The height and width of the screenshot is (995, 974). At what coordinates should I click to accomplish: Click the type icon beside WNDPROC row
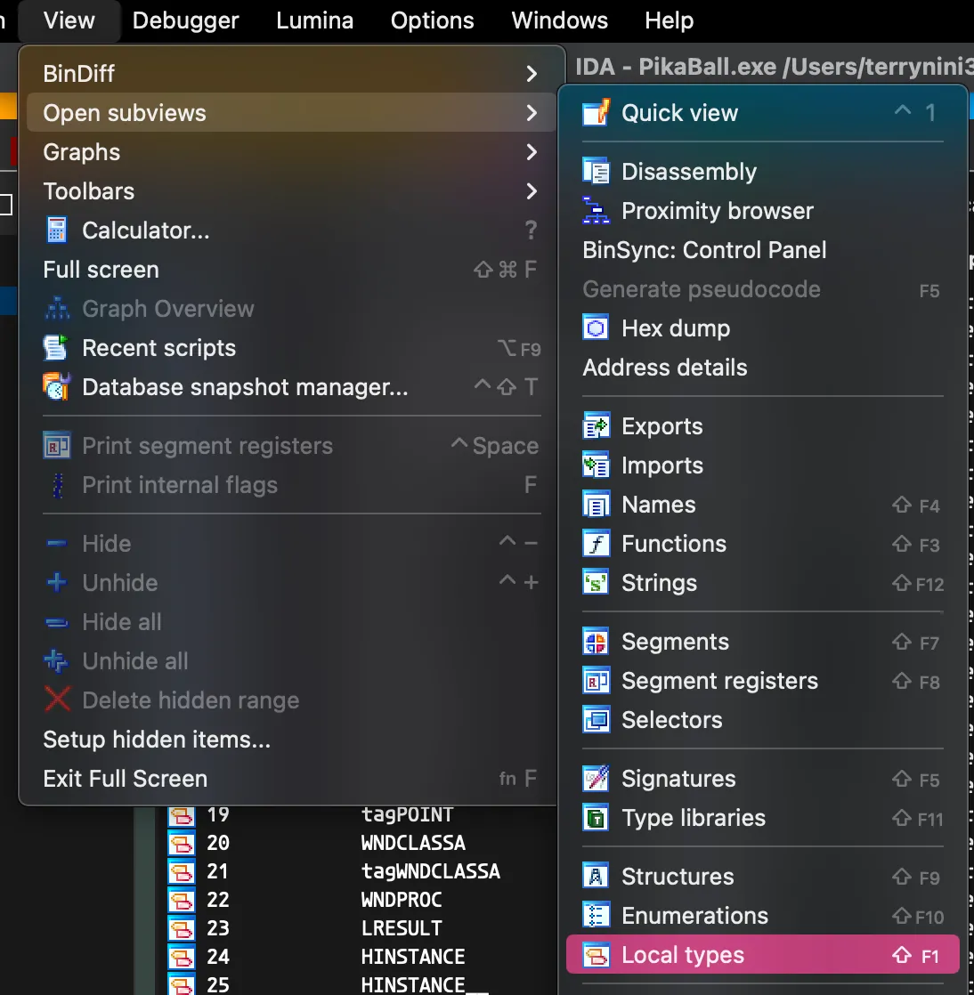(182, 900)
